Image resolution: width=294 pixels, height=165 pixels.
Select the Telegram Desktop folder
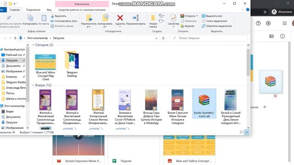click(72, 64)
